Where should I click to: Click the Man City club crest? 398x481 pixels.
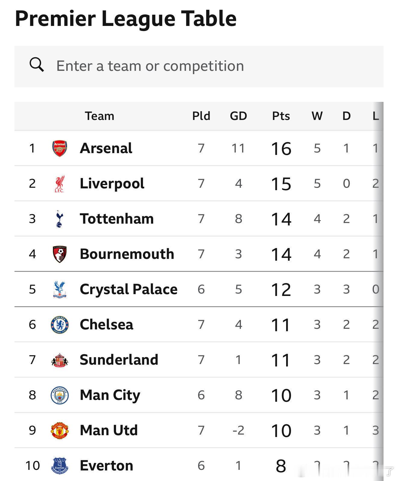pyautogui.click(x=60, y=395)
